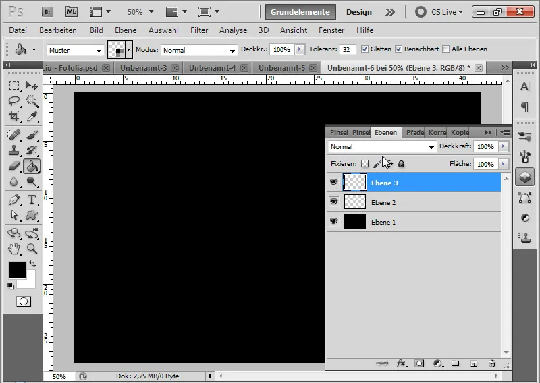The height and width of the screenshot is (383, 540).
Task: Select the Dodge tool
Action: (32, 181)
